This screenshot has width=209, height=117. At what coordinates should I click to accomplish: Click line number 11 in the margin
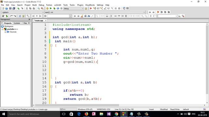44,66
